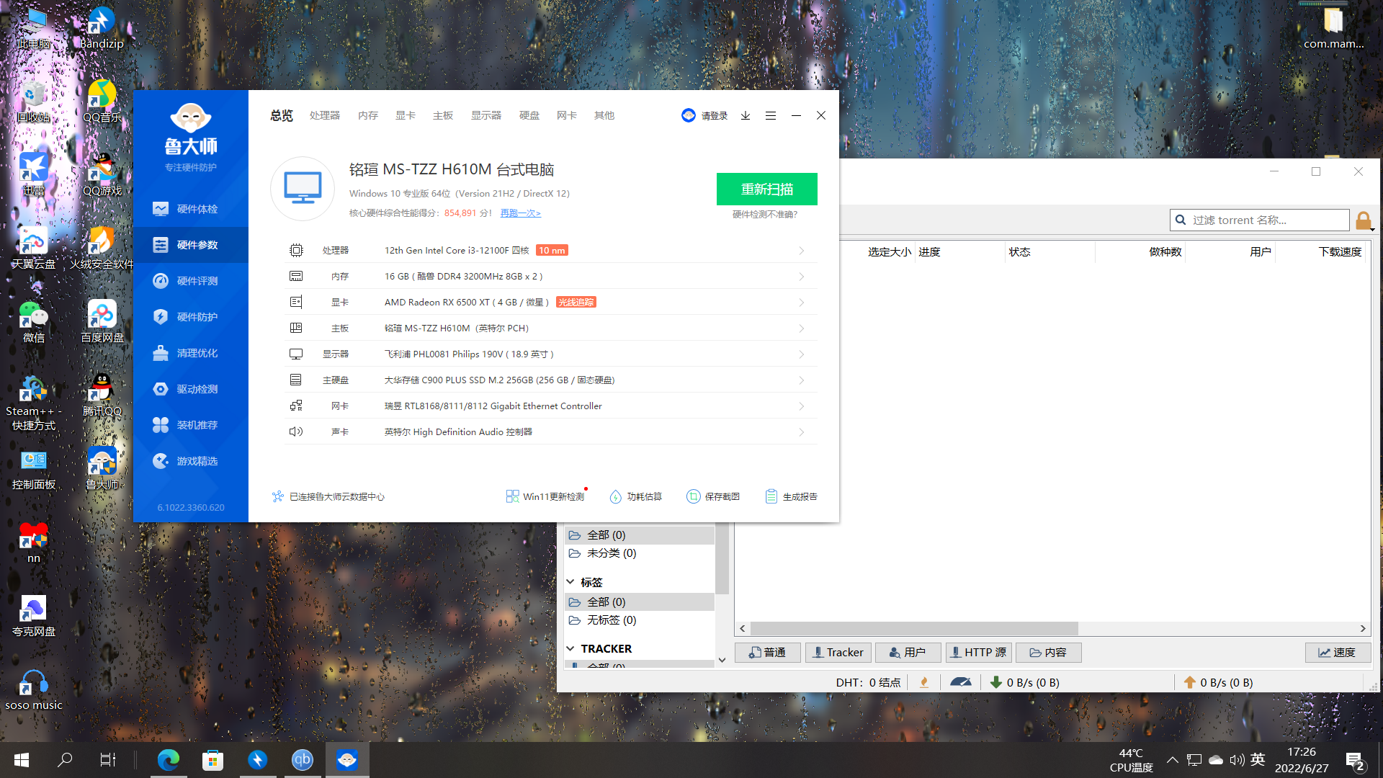Screen dimensions: 1383x778
Task: Click qBittorrent icon on taskbar
Action: pyautogui.click(x=303, y=760)
